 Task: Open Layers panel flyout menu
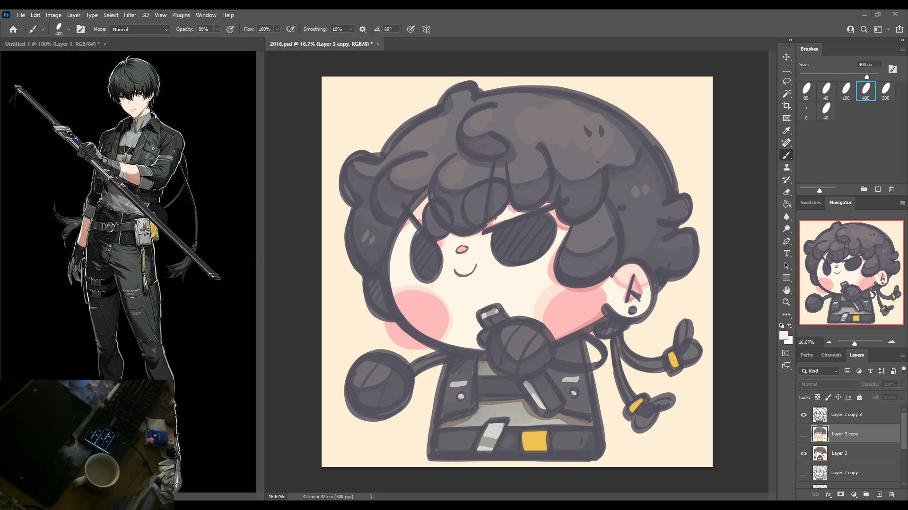click(x=902, y=355)
